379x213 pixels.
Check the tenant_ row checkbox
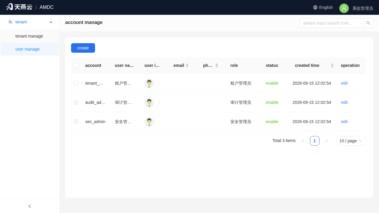pyautogui.click(x=76, y=83)
